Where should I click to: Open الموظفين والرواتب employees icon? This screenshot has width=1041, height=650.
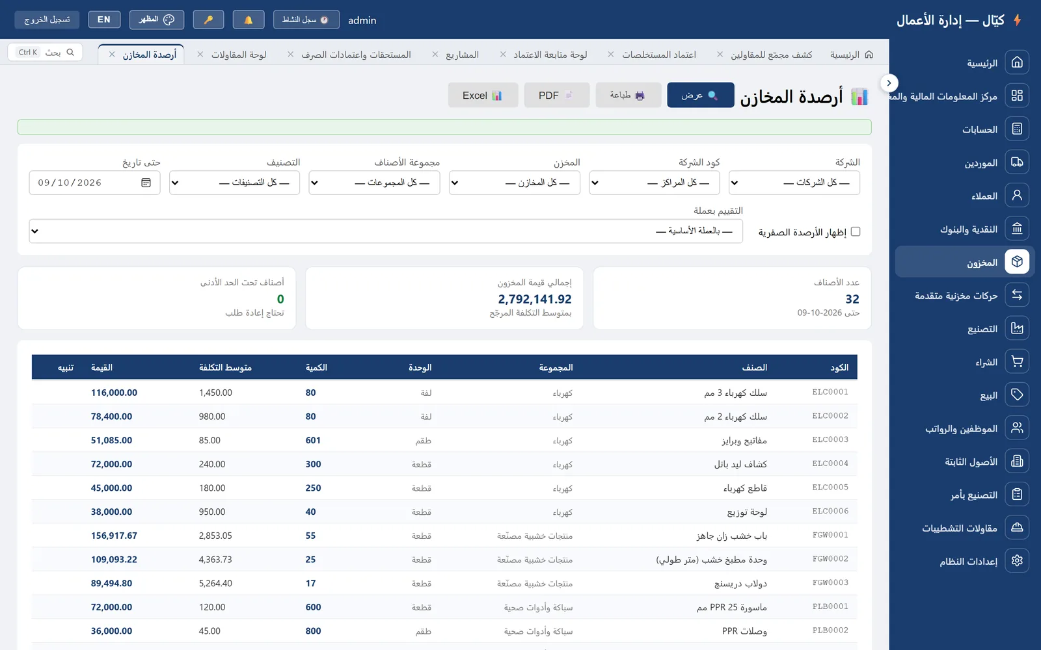[x=1017, y=428]
